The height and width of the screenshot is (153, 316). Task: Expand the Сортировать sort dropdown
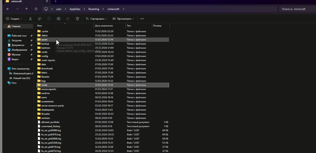[96, 19]
